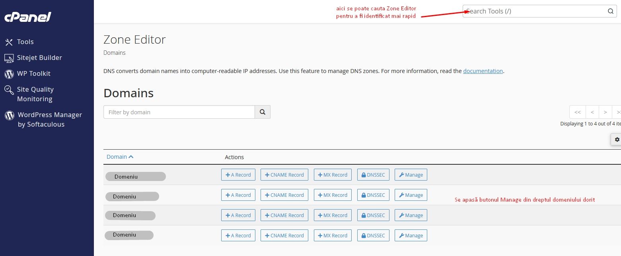The image size is (621, 256).
Task: Open WP Toolkit in the sidebar
Action: coord(27,74)
